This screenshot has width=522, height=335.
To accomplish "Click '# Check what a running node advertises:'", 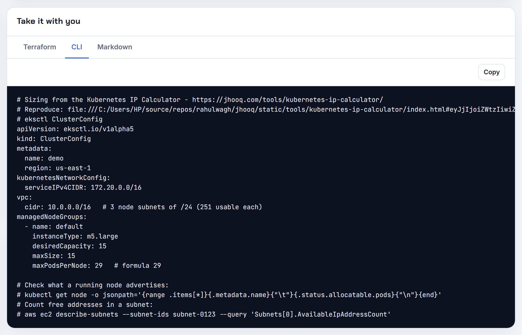I will 93,285.
